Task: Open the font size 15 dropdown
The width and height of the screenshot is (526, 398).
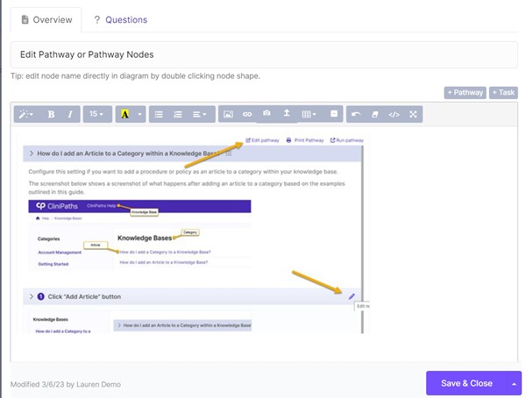Action: 97,114
